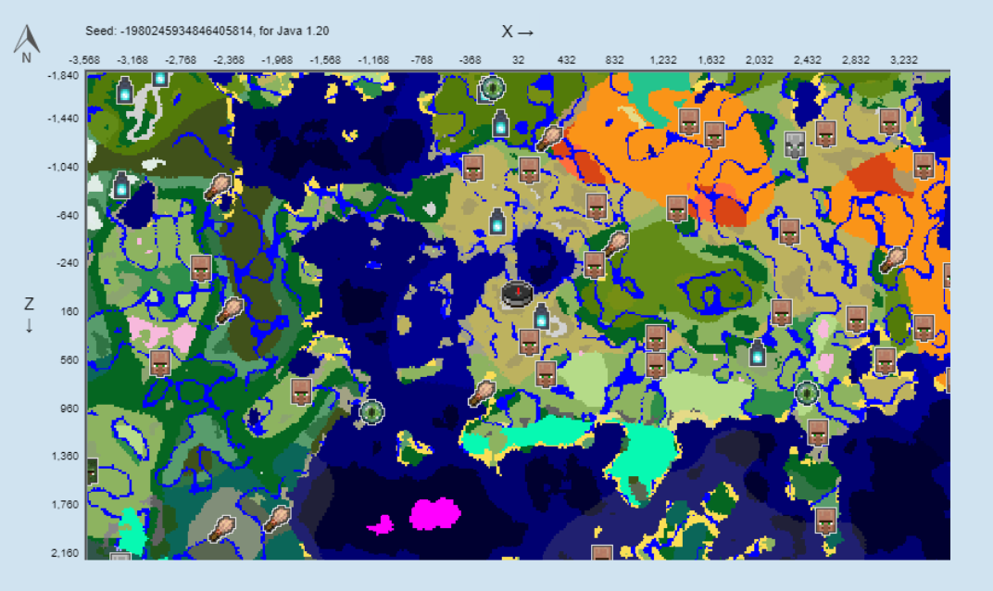Select the lantern marker in the top-left ocean

[125, 92]
